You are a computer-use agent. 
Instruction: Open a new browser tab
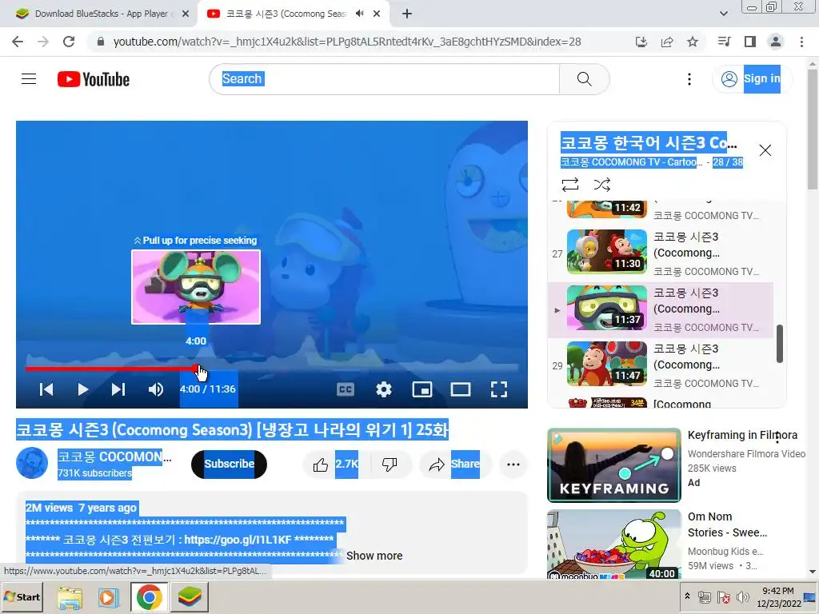[407, 14]
